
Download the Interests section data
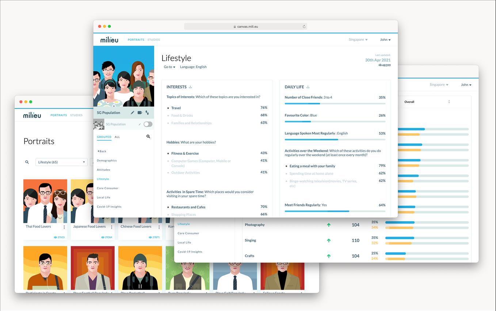click(190, 87)
